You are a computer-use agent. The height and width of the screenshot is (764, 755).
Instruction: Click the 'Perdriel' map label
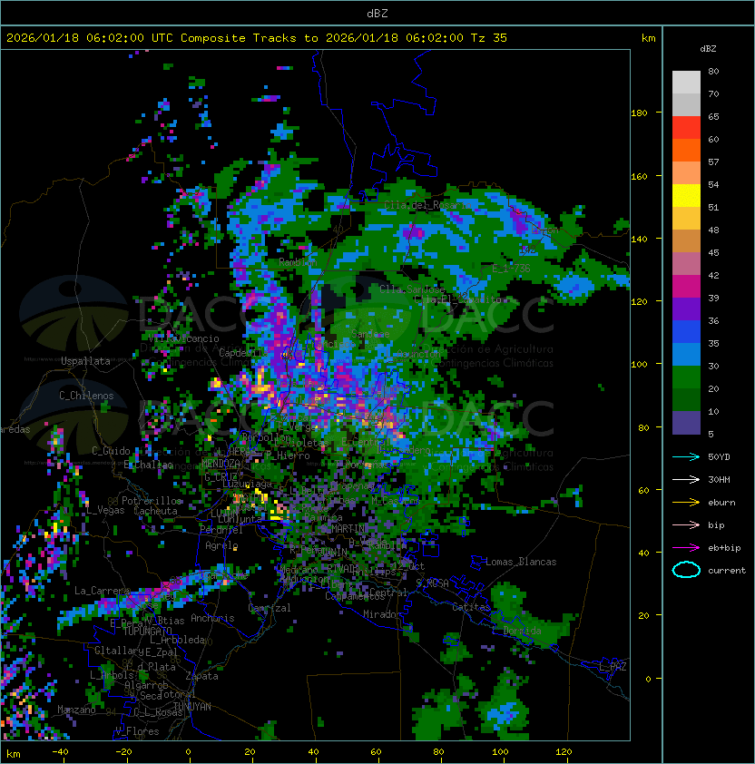221,529
